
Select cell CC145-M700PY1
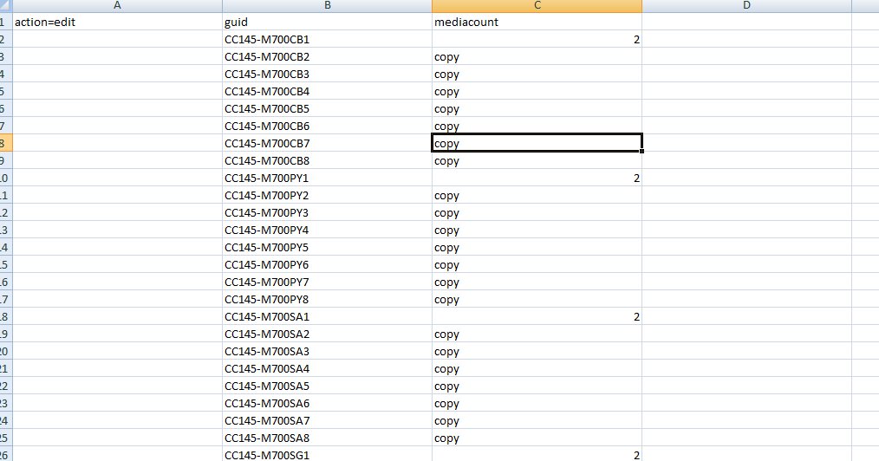coord(328,179)
